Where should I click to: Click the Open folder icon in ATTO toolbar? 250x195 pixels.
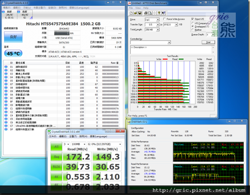pos(135,13)
